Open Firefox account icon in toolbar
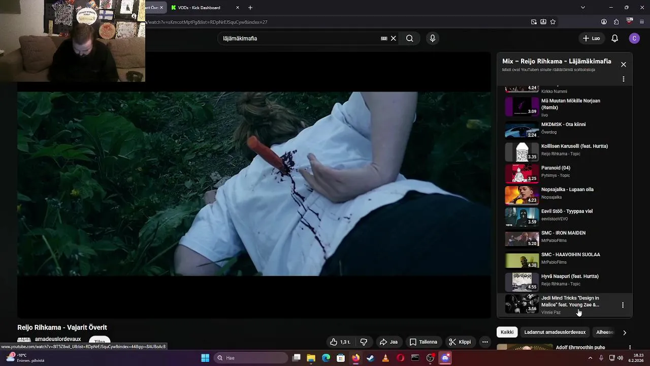The width and height of the screenshot is (650, 366). tap(604, 22)
